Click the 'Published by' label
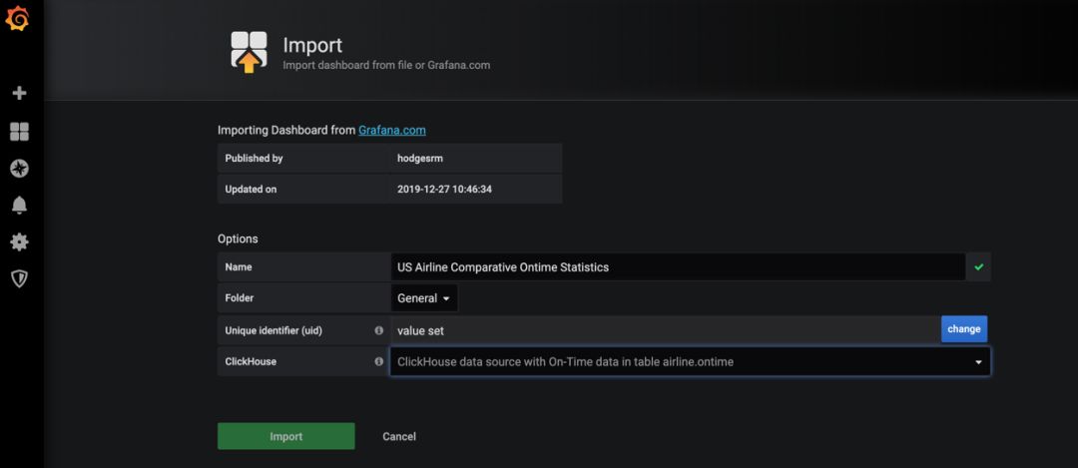1078x468 pixels. tap(254, 158)
